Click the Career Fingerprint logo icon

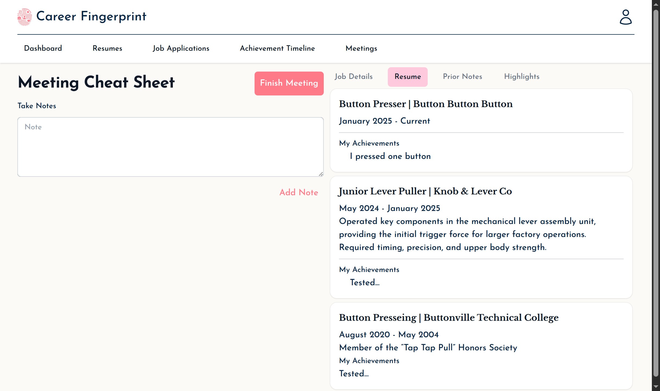[24, 17]
